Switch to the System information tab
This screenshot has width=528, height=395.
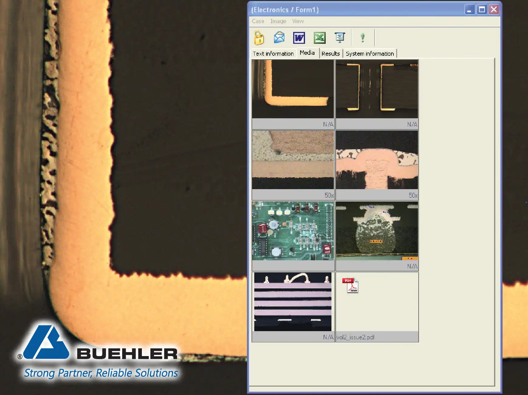pos(370,54)
